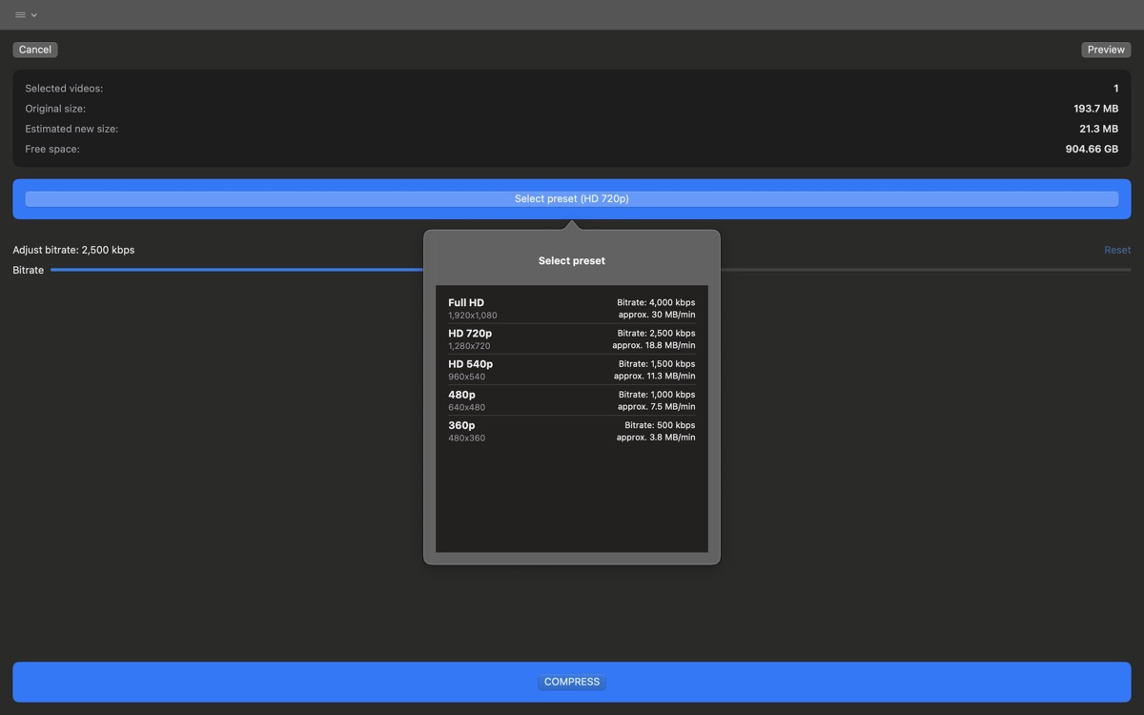The width and height of the screenshot is (1144, 715).
Task: Open the Select preset dropdown
Action: tap(571, 197)
